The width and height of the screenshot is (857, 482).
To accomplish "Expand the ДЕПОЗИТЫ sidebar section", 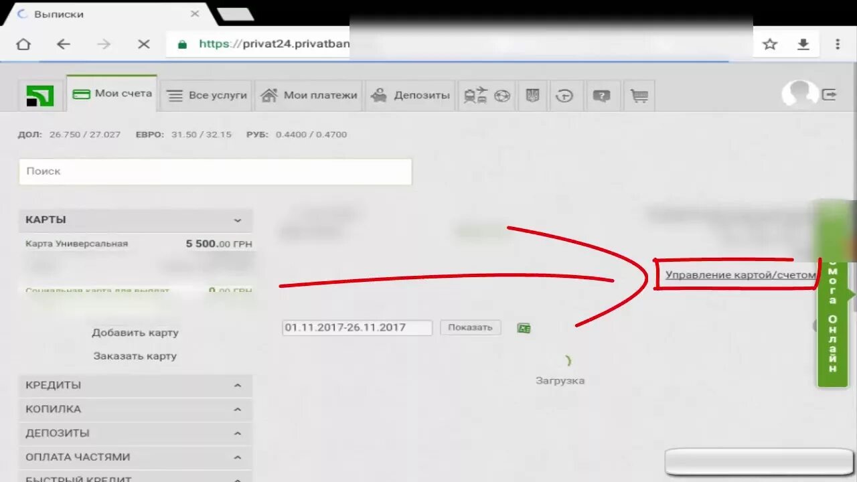I will click(135, 433).
